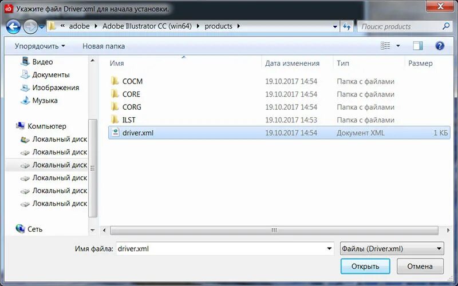
Task: Sort by 'Имя' column header
Action: [117, 63]
